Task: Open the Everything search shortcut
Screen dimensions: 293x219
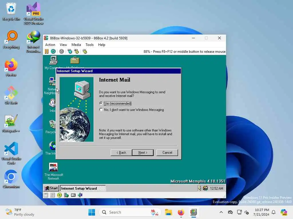Action: pyautogui.click(x=11, y=39)
